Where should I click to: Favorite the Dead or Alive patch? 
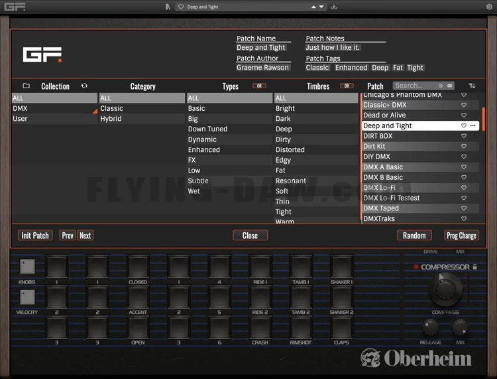(x=464, y=115)
